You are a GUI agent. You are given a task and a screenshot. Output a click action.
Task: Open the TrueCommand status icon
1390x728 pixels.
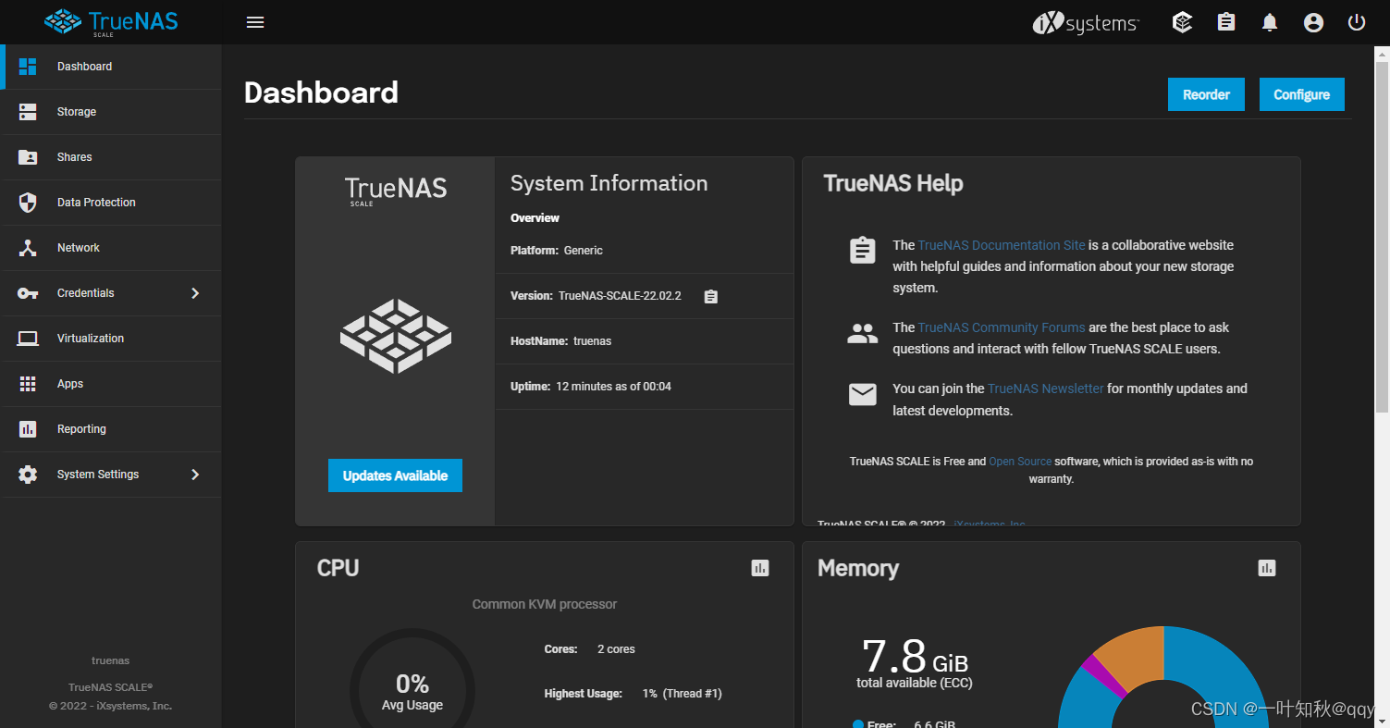click(1182, 22)
